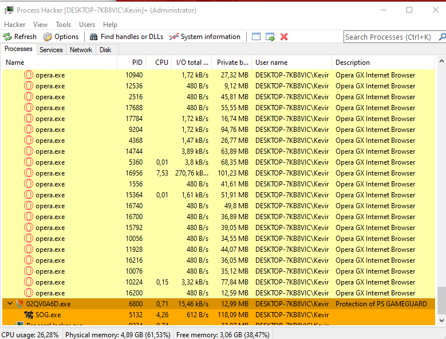The image size is (446, 339).
Task: Click the 101,23 MB private bytes cell
Action: pyautogui.click(x=233, y=173)
